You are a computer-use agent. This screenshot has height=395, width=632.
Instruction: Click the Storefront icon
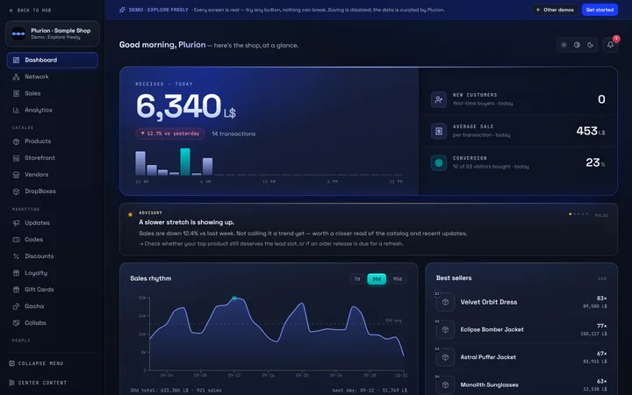tap(16, 158)
